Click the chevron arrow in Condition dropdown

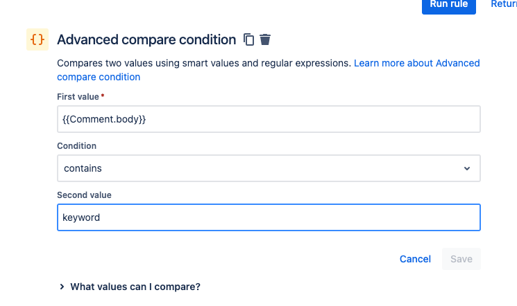467,168
